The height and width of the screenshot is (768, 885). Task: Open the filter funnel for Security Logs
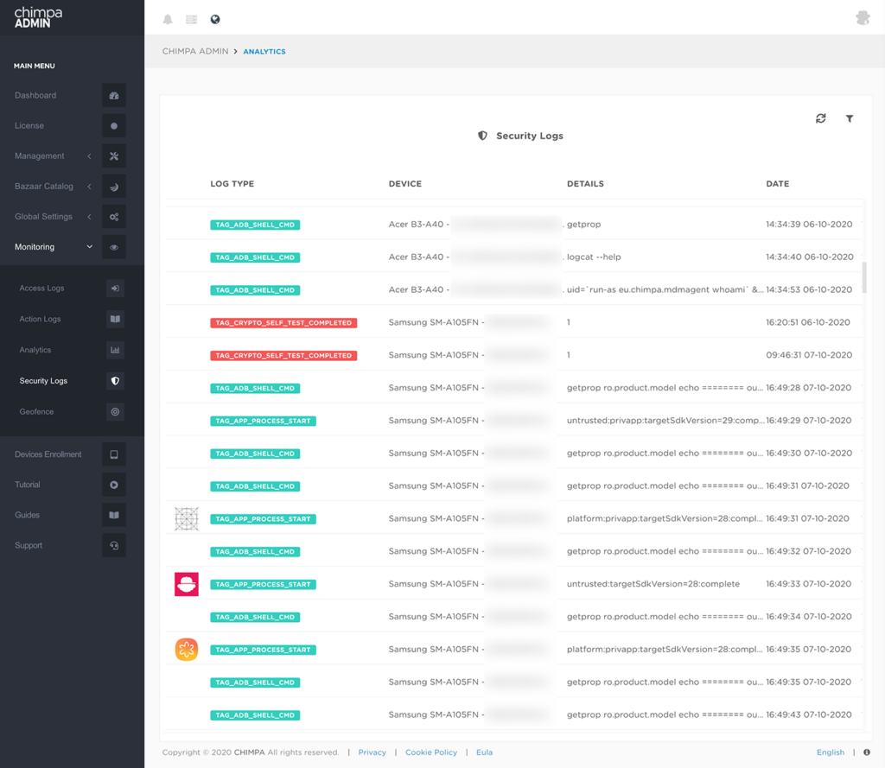(850, 118)
